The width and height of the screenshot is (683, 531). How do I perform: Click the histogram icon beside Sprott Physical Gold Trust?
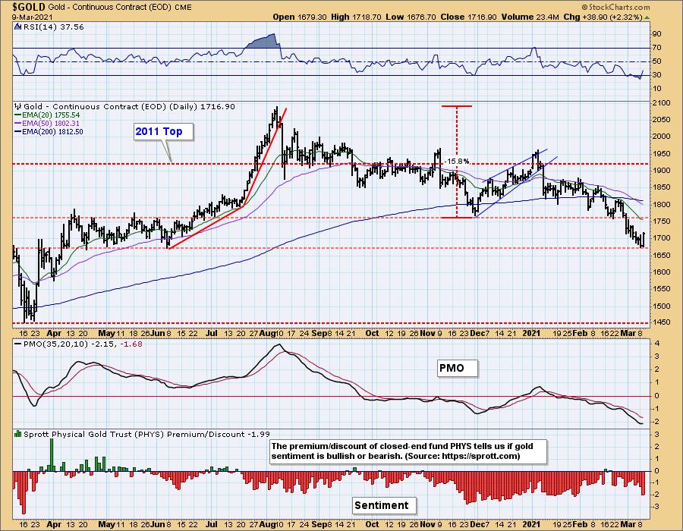(18, 434)
